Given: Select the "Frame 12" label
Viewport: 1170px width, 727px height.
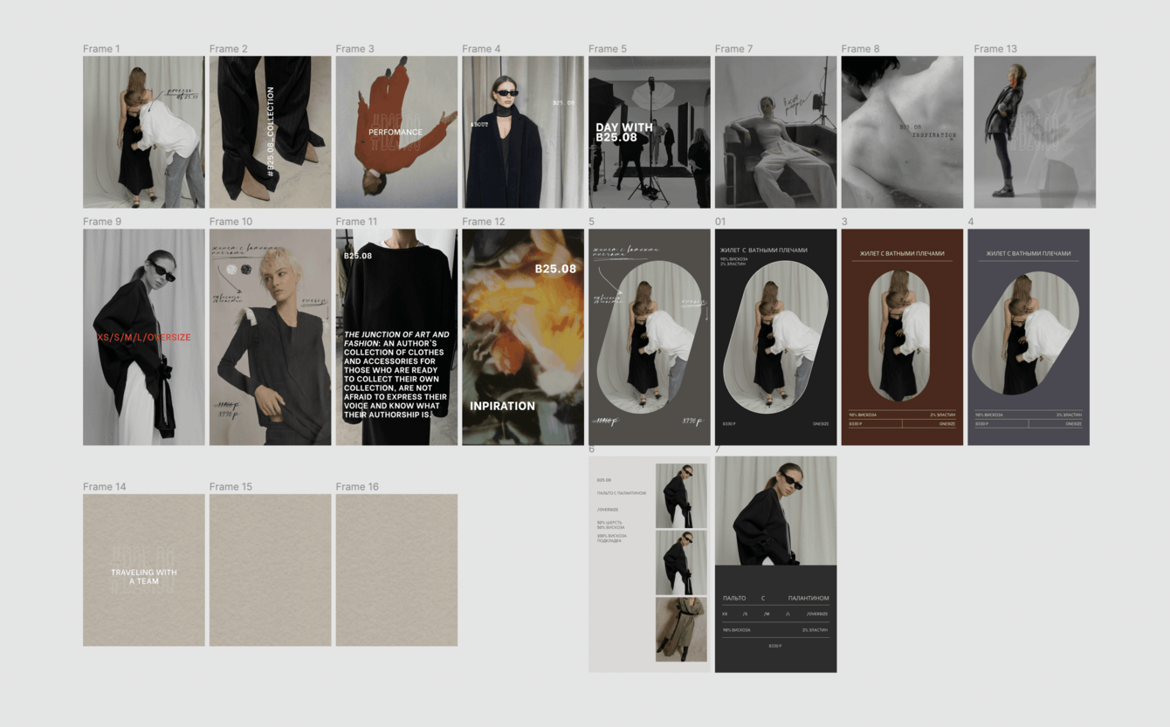Looking at the screenshot, I should coord(485,222).
